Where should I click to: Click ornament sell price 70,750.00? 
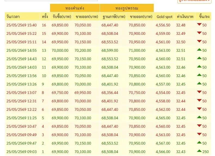(x=137, y=93)
